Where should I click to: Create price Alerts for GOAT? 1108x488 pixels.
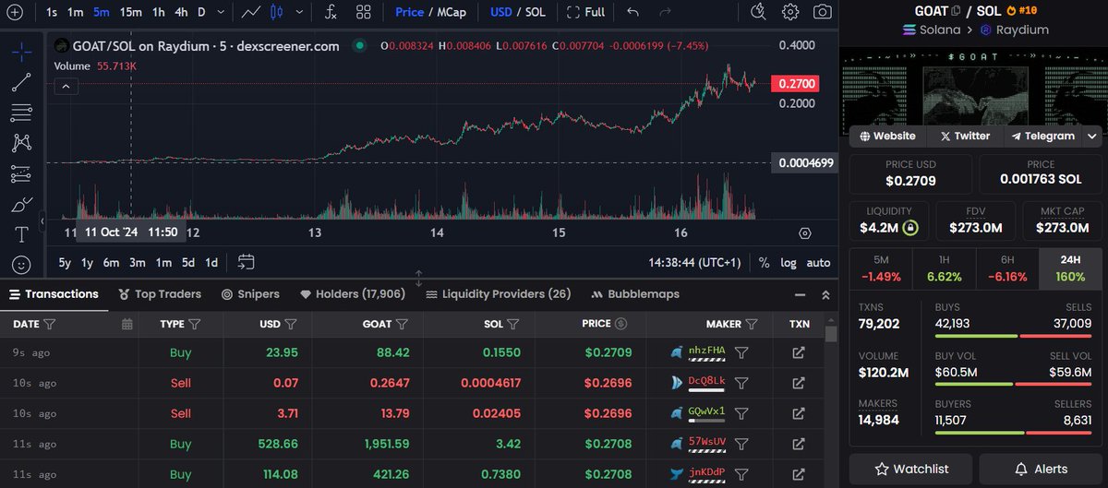pos(1039,469)
